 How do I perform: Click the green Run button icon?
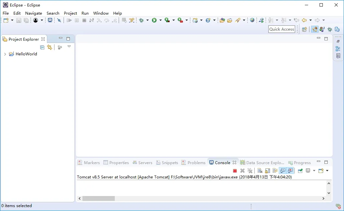(154, 20)
